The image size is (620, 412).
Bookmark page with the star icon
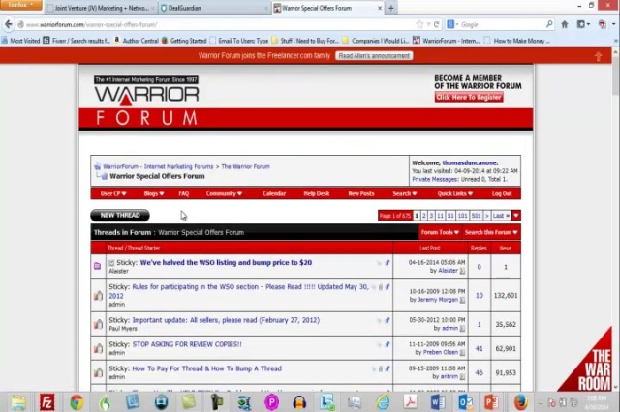pyautogui.click(x=419, y=24)
